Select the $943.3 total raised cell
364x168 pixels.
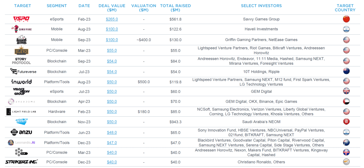[176, 122]
